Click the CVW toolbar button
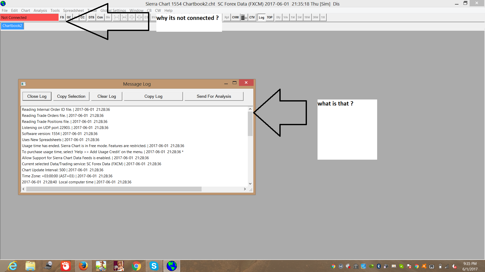Image resolution: width=485 pixels, height=272 pixels. click(235, 17)
